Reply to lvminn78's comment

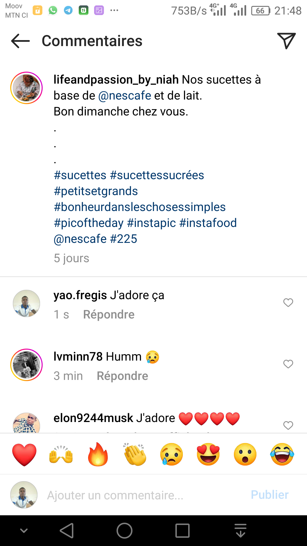pos(122,376)
